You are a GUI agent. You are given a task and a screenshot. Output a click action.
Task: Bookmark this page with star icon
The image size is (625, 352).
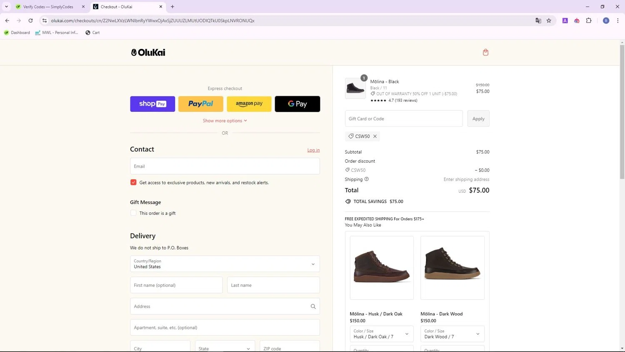[x=549, y=20]
